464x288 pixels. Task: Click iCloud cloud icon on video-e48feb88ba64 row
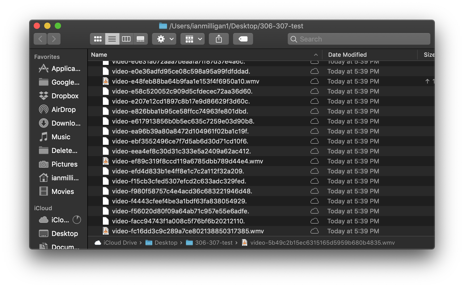(x=315, y=81)
